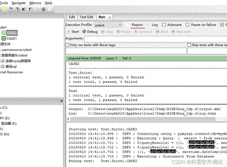Open test search using the T toolbar icon
The height and width of the screenshot is (167, 227).
pyautogui.click(x=30, y=9)
